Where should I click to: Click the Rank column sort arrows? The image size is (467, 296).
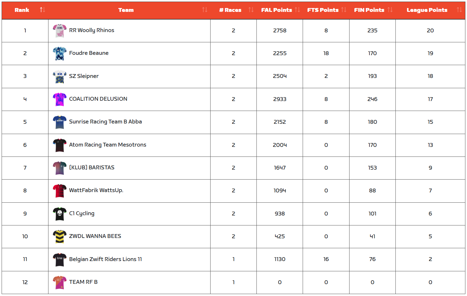[42, 10]
